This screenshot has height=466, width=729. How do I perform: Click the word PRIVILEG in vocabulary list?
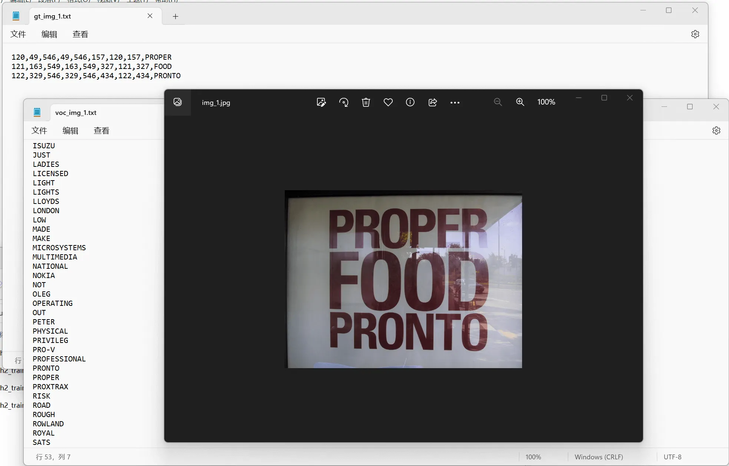point(50,340)
